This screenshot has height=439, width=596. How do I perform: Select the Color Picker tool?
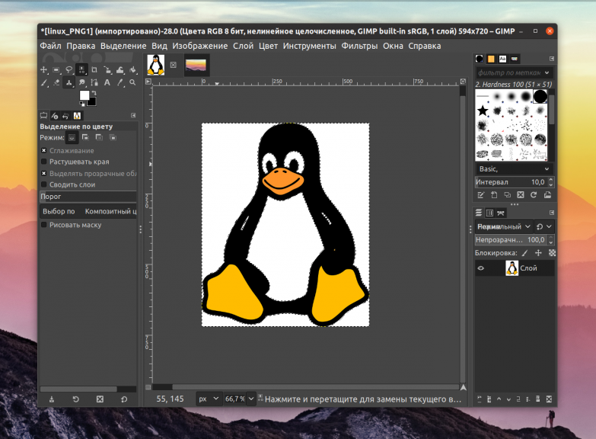coord(120,82)
